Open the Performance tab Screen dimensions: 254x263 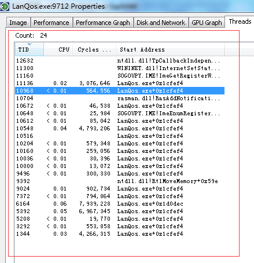point(51,23)
